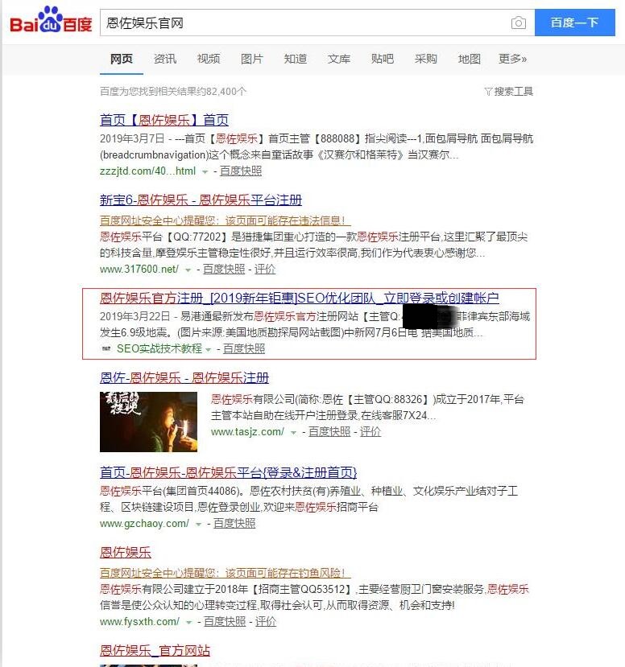This screenshot has height=667, width=625.
Task: Open the 采购 tab
Action: (426, 59)
